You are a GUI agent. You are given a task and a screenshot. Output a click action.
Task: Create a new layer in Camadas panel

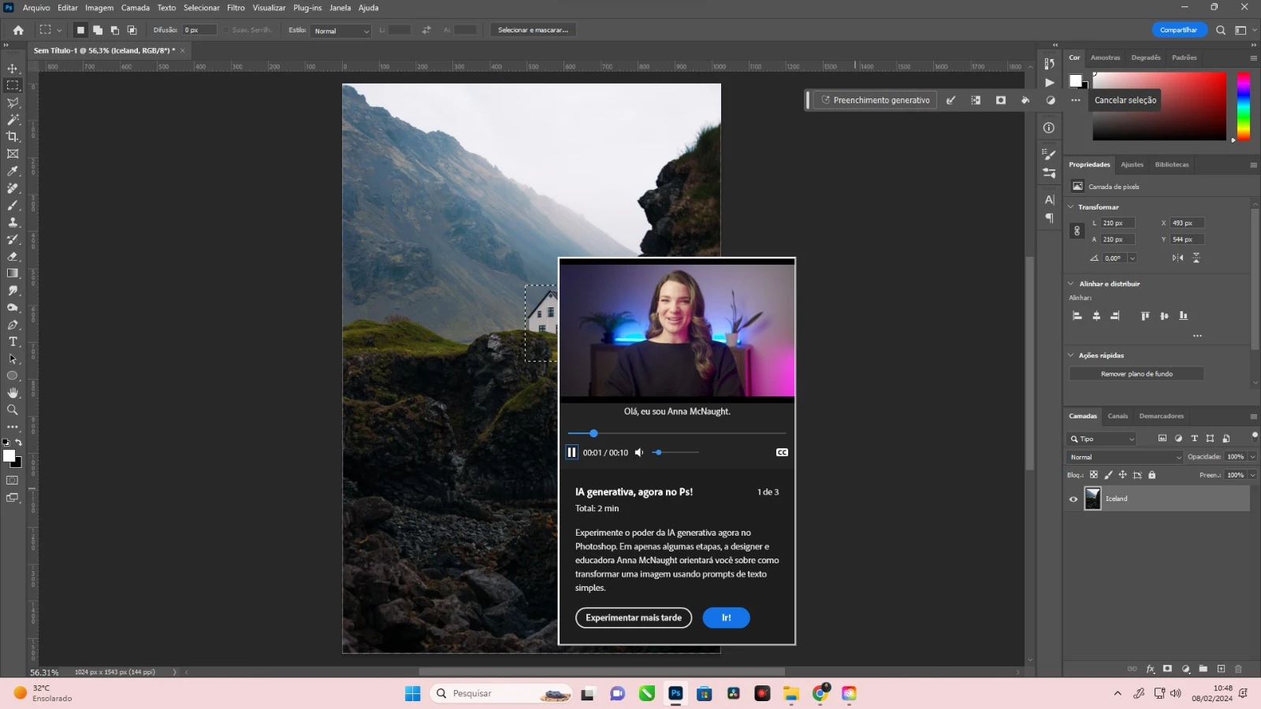[x=1221, y=669]
